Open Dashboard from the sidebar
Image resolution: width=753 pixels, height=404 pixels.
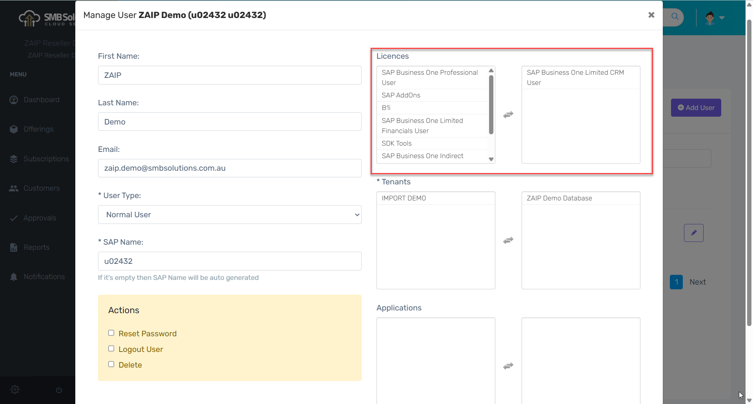tap(35, 100)
